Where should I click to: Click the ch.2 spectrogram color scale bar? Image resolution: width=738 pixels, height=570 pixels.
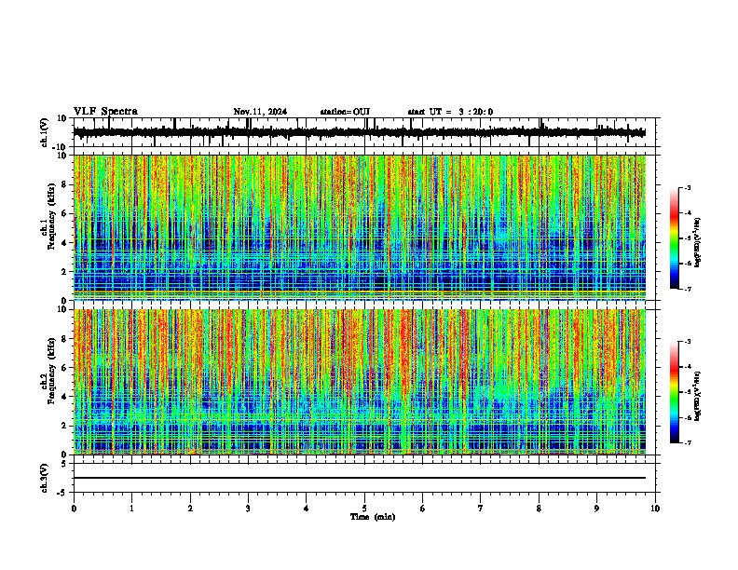[x=675, y=392]
